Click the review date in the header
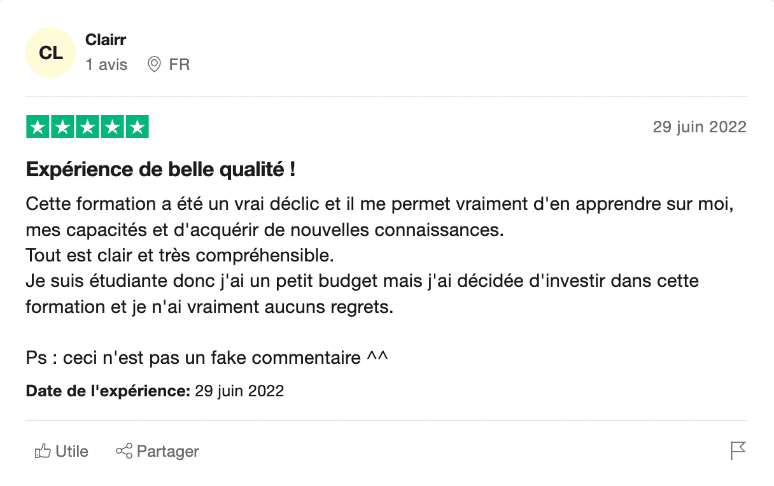This screenshot has width=774, height=486. (699, 127)
